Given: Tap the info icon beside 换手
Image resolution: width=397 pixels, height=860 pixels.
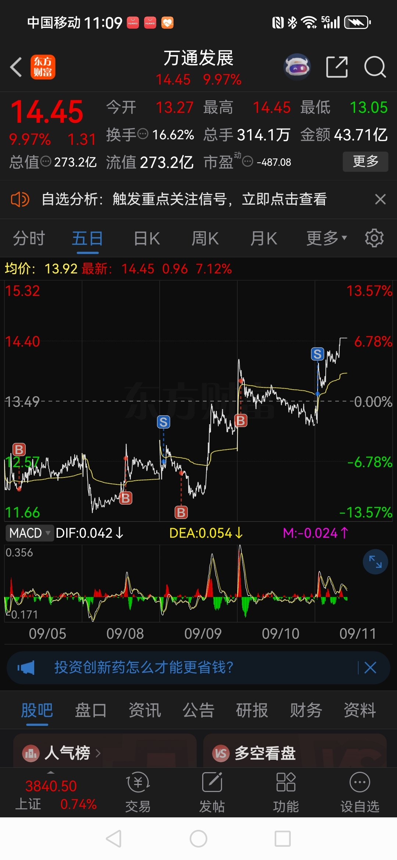Looking at the screenshot, I should point(143,134).
